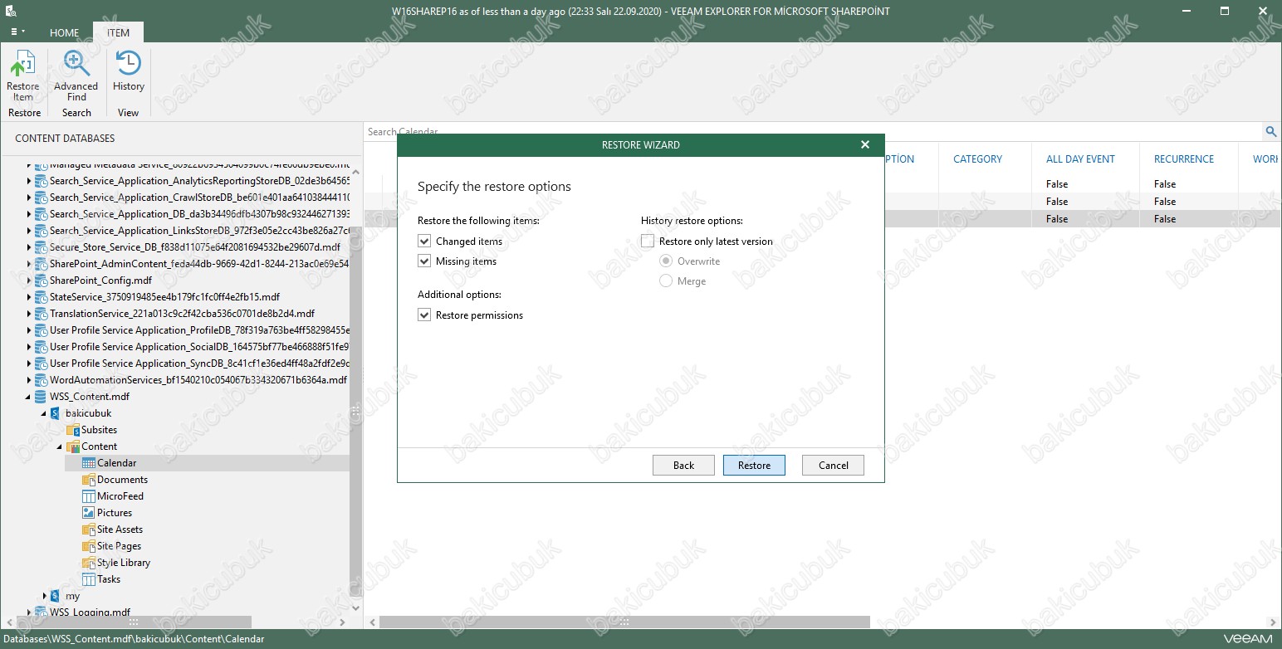
Task: Click the Secure_Store_Service database icon
Action: pyautogui.click(x=41, y=247)
